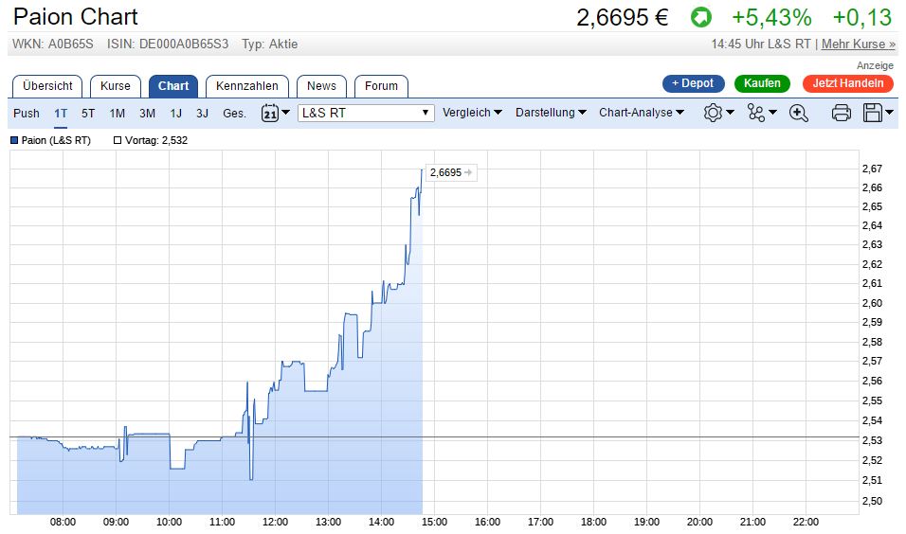Screen dimensions: 906x534
Task: Open the Kennzahlen tab
Action: [x=247, y=86]
